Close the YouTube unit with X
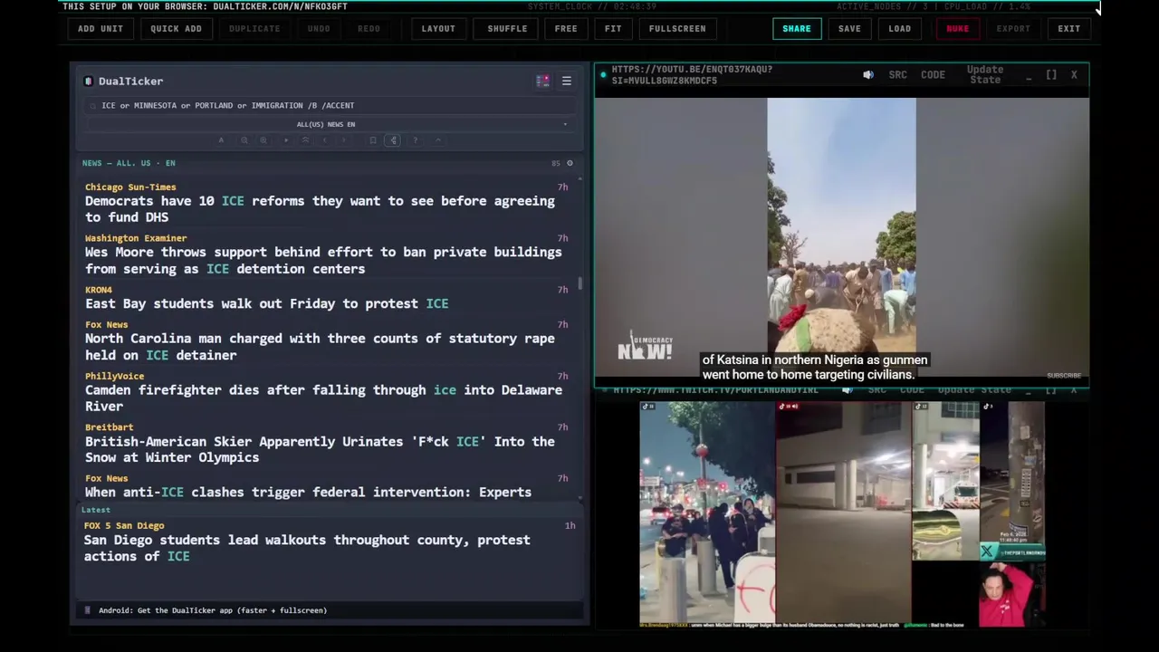The height and width of the screenshot is (652, 1159). click(x=1074, y=75)
